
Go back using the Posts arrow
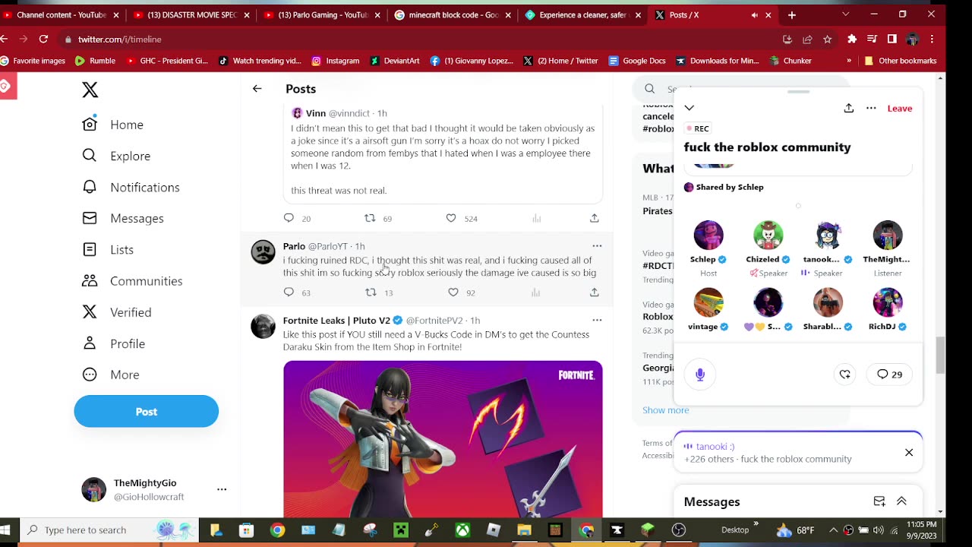[x=257, y=89]
